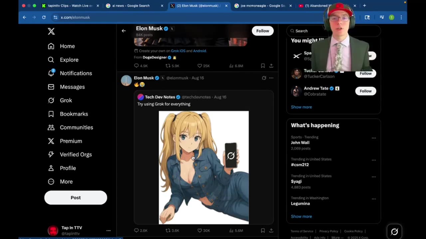Follow Tucker Carlson

pos(365,73)
